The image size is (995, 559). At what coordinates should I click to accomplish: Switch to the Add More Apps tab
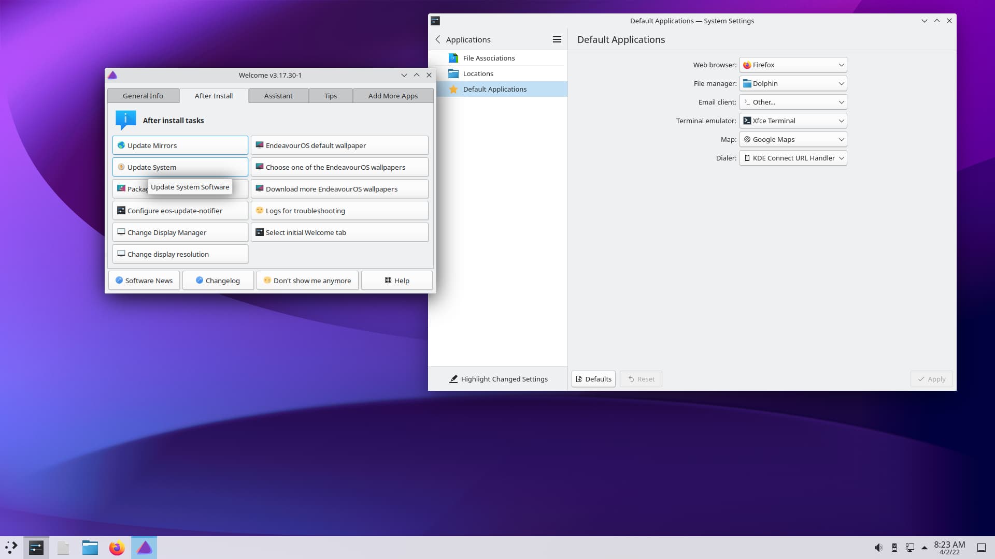[x=393, y=96]
